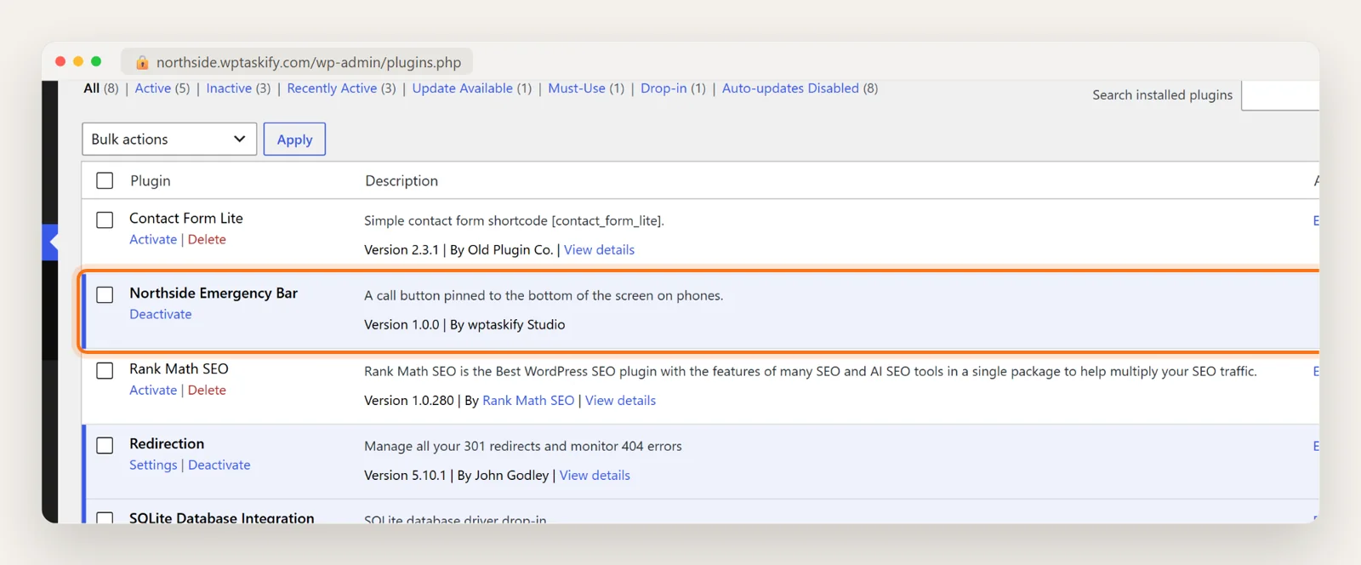Show Drop-in plugins

pyautogui.click(x=663, y=88)
